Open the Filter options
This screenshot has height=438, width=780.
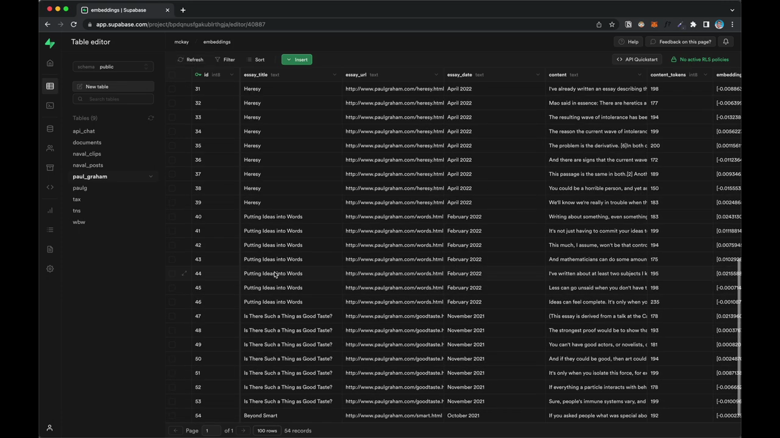225,60
